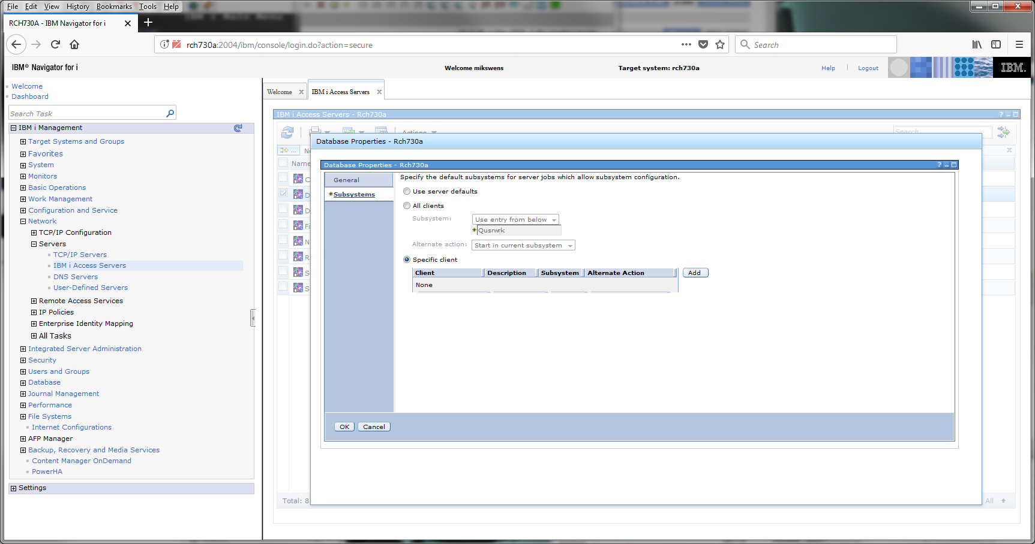
Task: Click Cancel in Database Properties dialog
Action: 374,427
